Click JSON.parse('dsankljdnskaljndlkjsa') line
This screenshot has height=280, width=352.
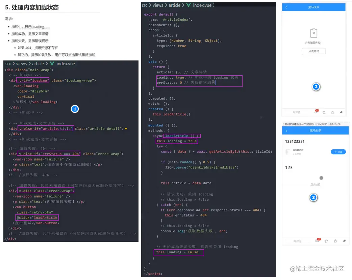202,167
